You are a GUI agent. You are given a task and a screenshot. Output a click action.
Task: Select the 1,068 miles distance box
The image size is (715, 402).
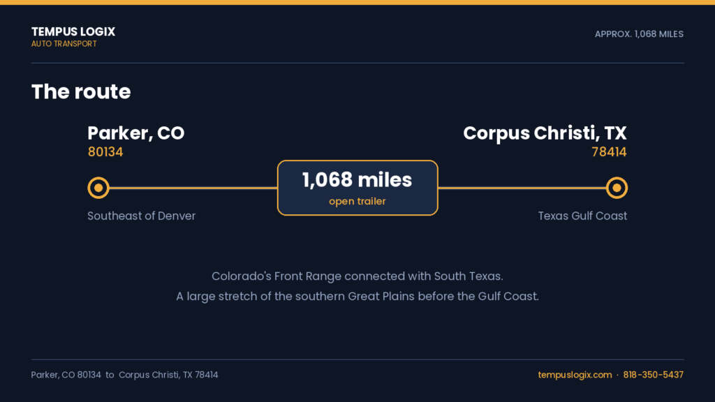coord(357,188)
